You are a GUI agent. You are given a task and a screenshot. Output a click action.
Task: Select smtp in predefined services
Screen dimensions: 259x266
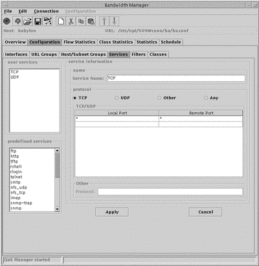[32, 182]
